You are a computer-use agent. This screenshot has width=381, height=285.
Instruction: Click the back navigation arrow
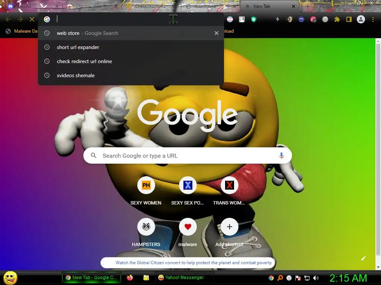click(x=8, y=19)
